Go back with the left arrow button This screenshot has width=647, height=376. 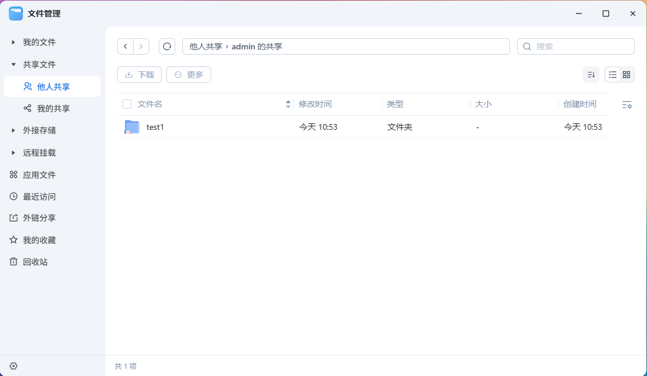click(x=125, y=46)
